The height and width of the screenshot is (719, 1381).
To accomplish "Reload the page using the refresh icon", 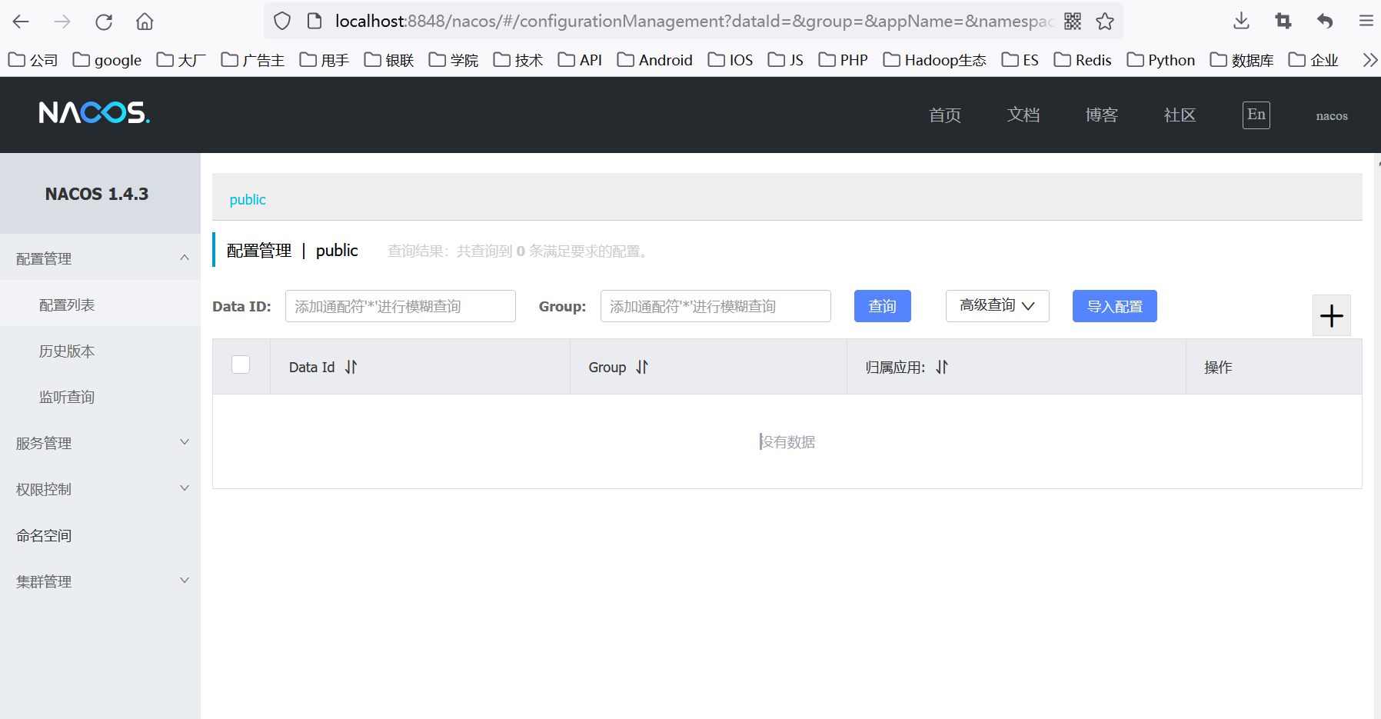I will tap(104, 22).
